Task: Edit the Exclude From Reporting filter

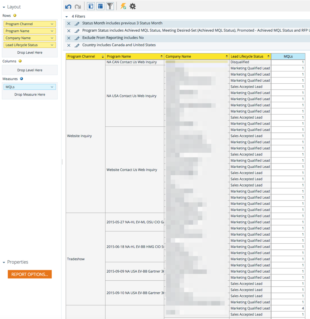Action: click(77, 38)
